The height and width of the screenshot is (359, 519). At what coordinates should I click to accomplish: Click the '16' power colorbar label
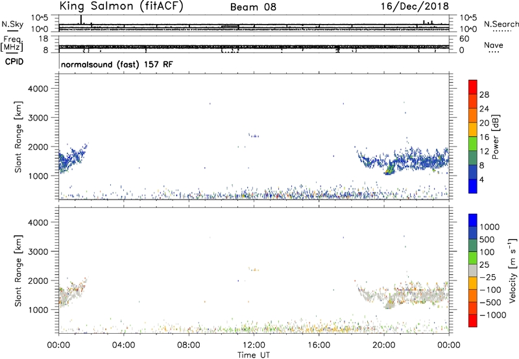pyautogui.click(x=484, y=137)
